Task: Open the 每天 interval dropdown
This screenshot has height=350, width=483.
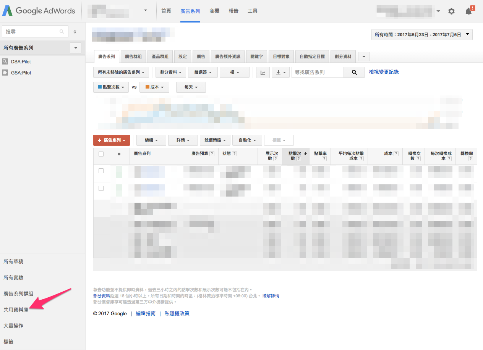Action: click(x=191, y=87)
